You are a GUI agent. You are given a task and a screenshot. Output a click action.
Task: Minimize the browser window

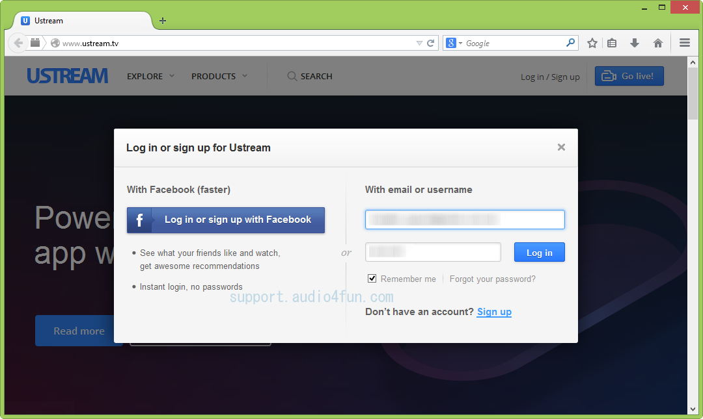644,8
